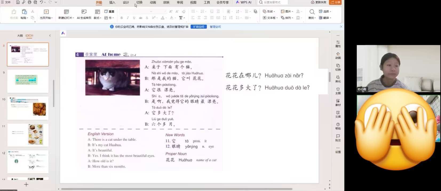Open the 美化 beautify side panel

pyautogui.click(x=338, y=79)
